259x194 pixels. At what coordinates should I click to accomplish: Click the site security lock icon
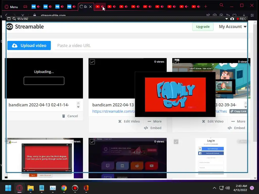coord(34,15)
